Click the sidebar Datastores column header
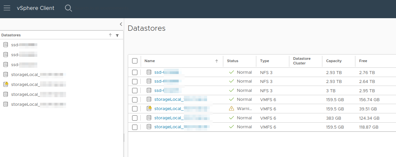 [11, 35]
